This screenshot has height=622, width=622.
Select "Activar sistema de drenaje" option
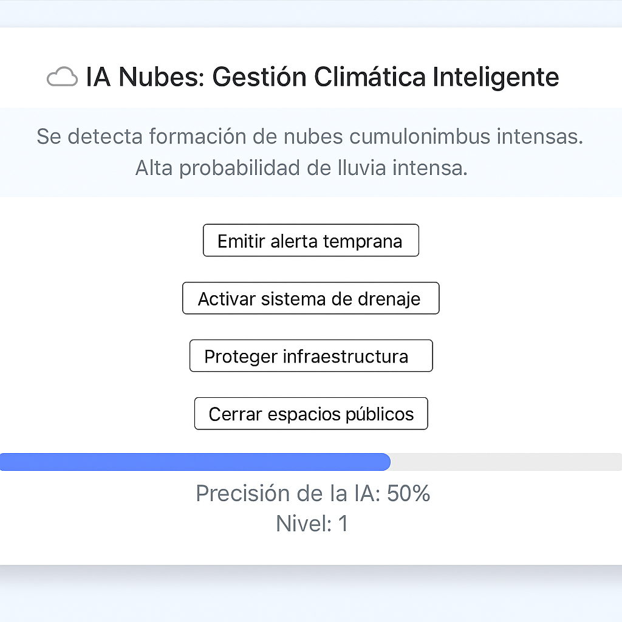[x=310, y=298]
